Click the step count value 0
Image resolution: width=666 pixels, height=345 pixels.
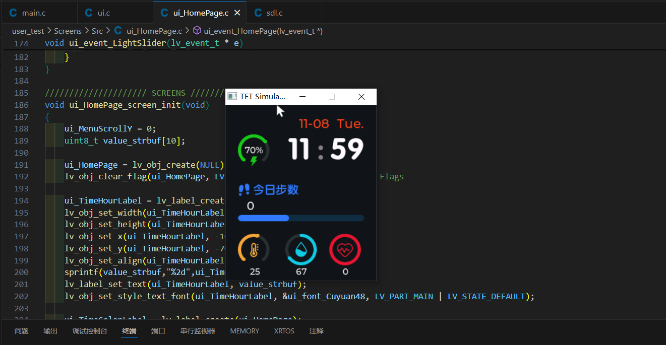pos(251,206)
